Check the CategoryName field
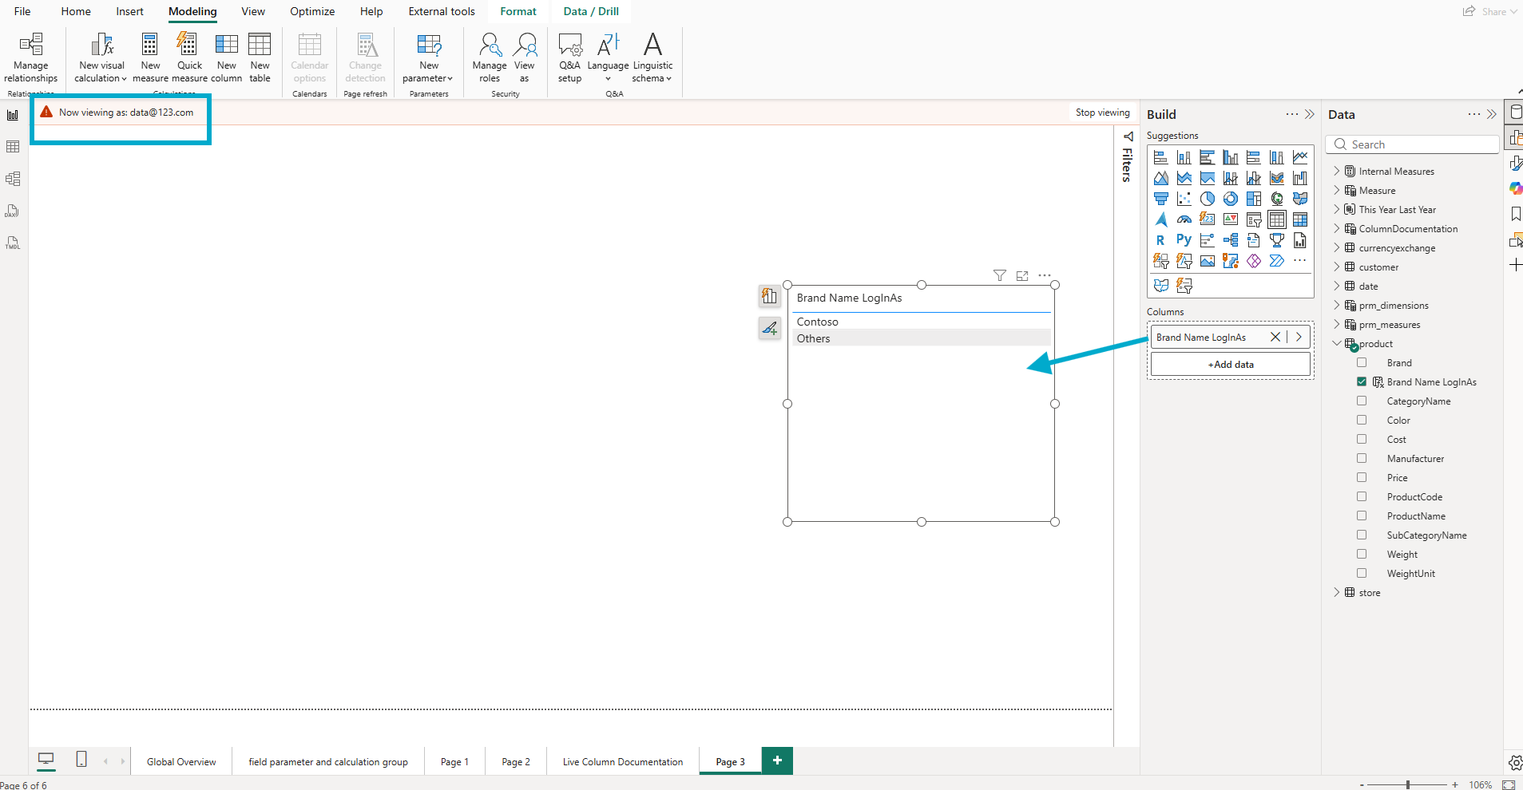The width and height of the screenshot is (1523, 790). [x=1362, y=401]
